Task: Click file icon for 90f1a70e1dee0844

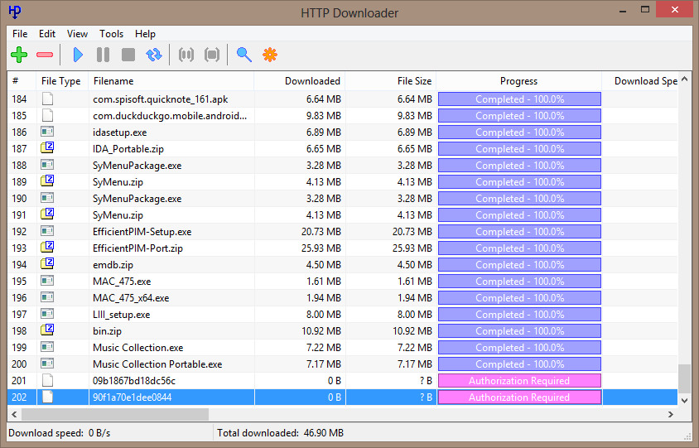Action: [x=47, y=397]
